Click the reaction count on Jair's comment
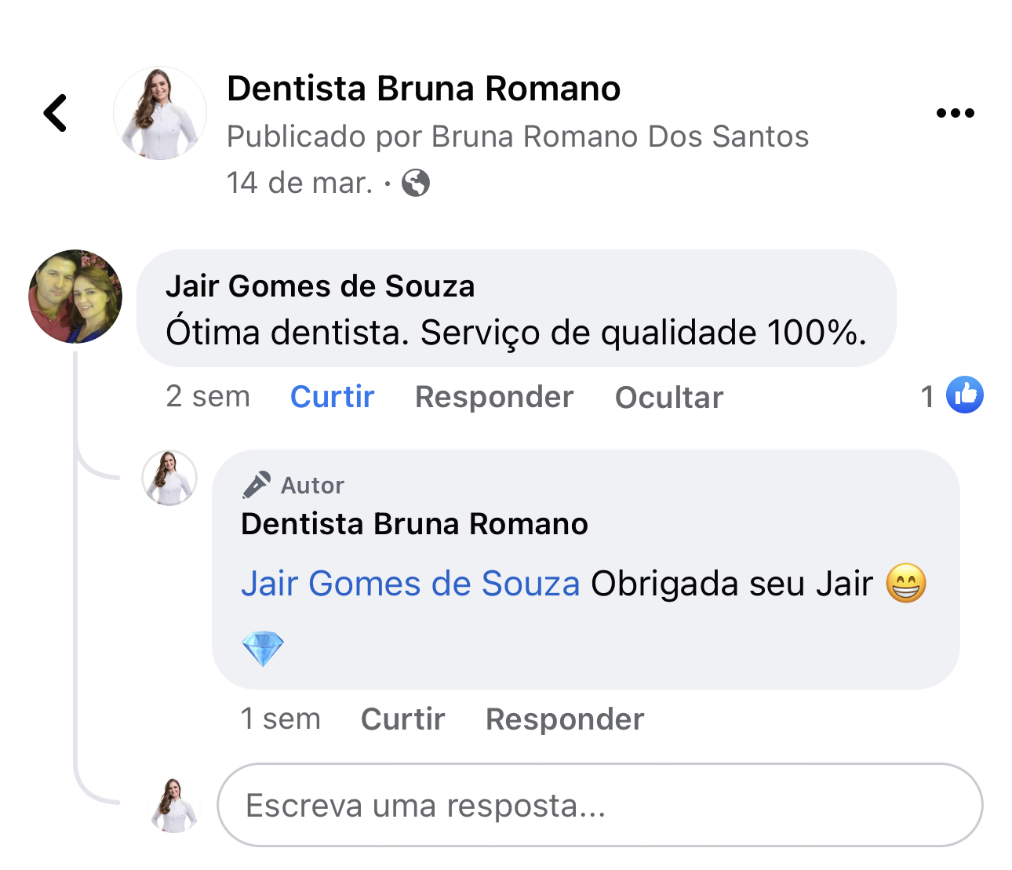 tap(928, 397)
